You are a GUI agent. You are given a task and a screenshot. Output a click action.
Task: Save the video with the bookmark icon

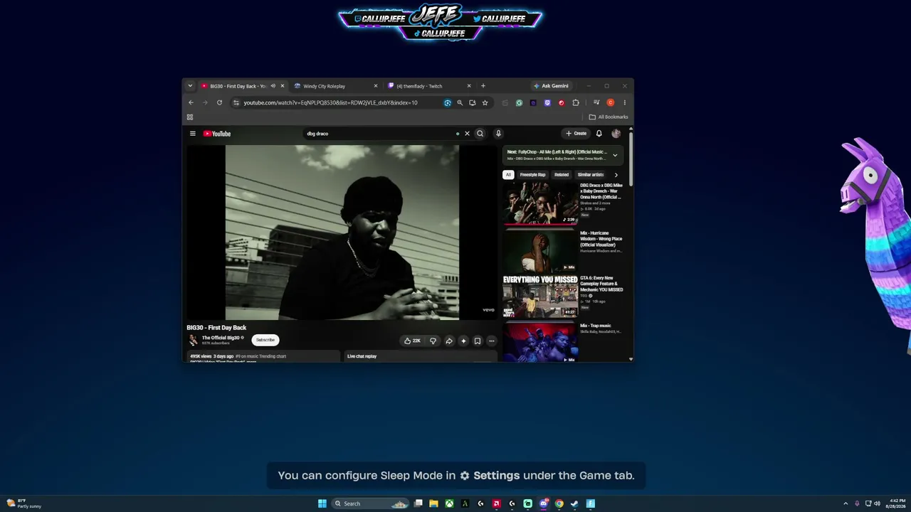coord(478,341)
